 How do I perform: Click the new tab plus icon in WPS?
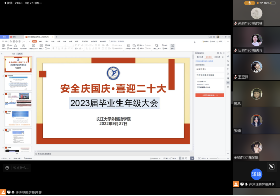click(x=56, y=37)
